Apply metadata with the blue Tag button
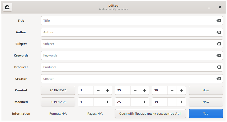This screenshot has width=227, height=122. click(x=206, y=114)
